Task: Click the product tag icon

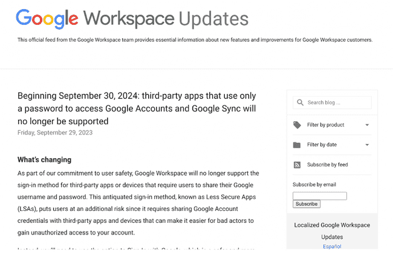Action: coord(297,125)
